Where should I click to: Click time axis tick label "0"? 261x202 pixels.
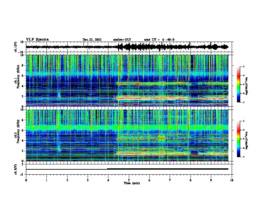(x=26, y=180)
